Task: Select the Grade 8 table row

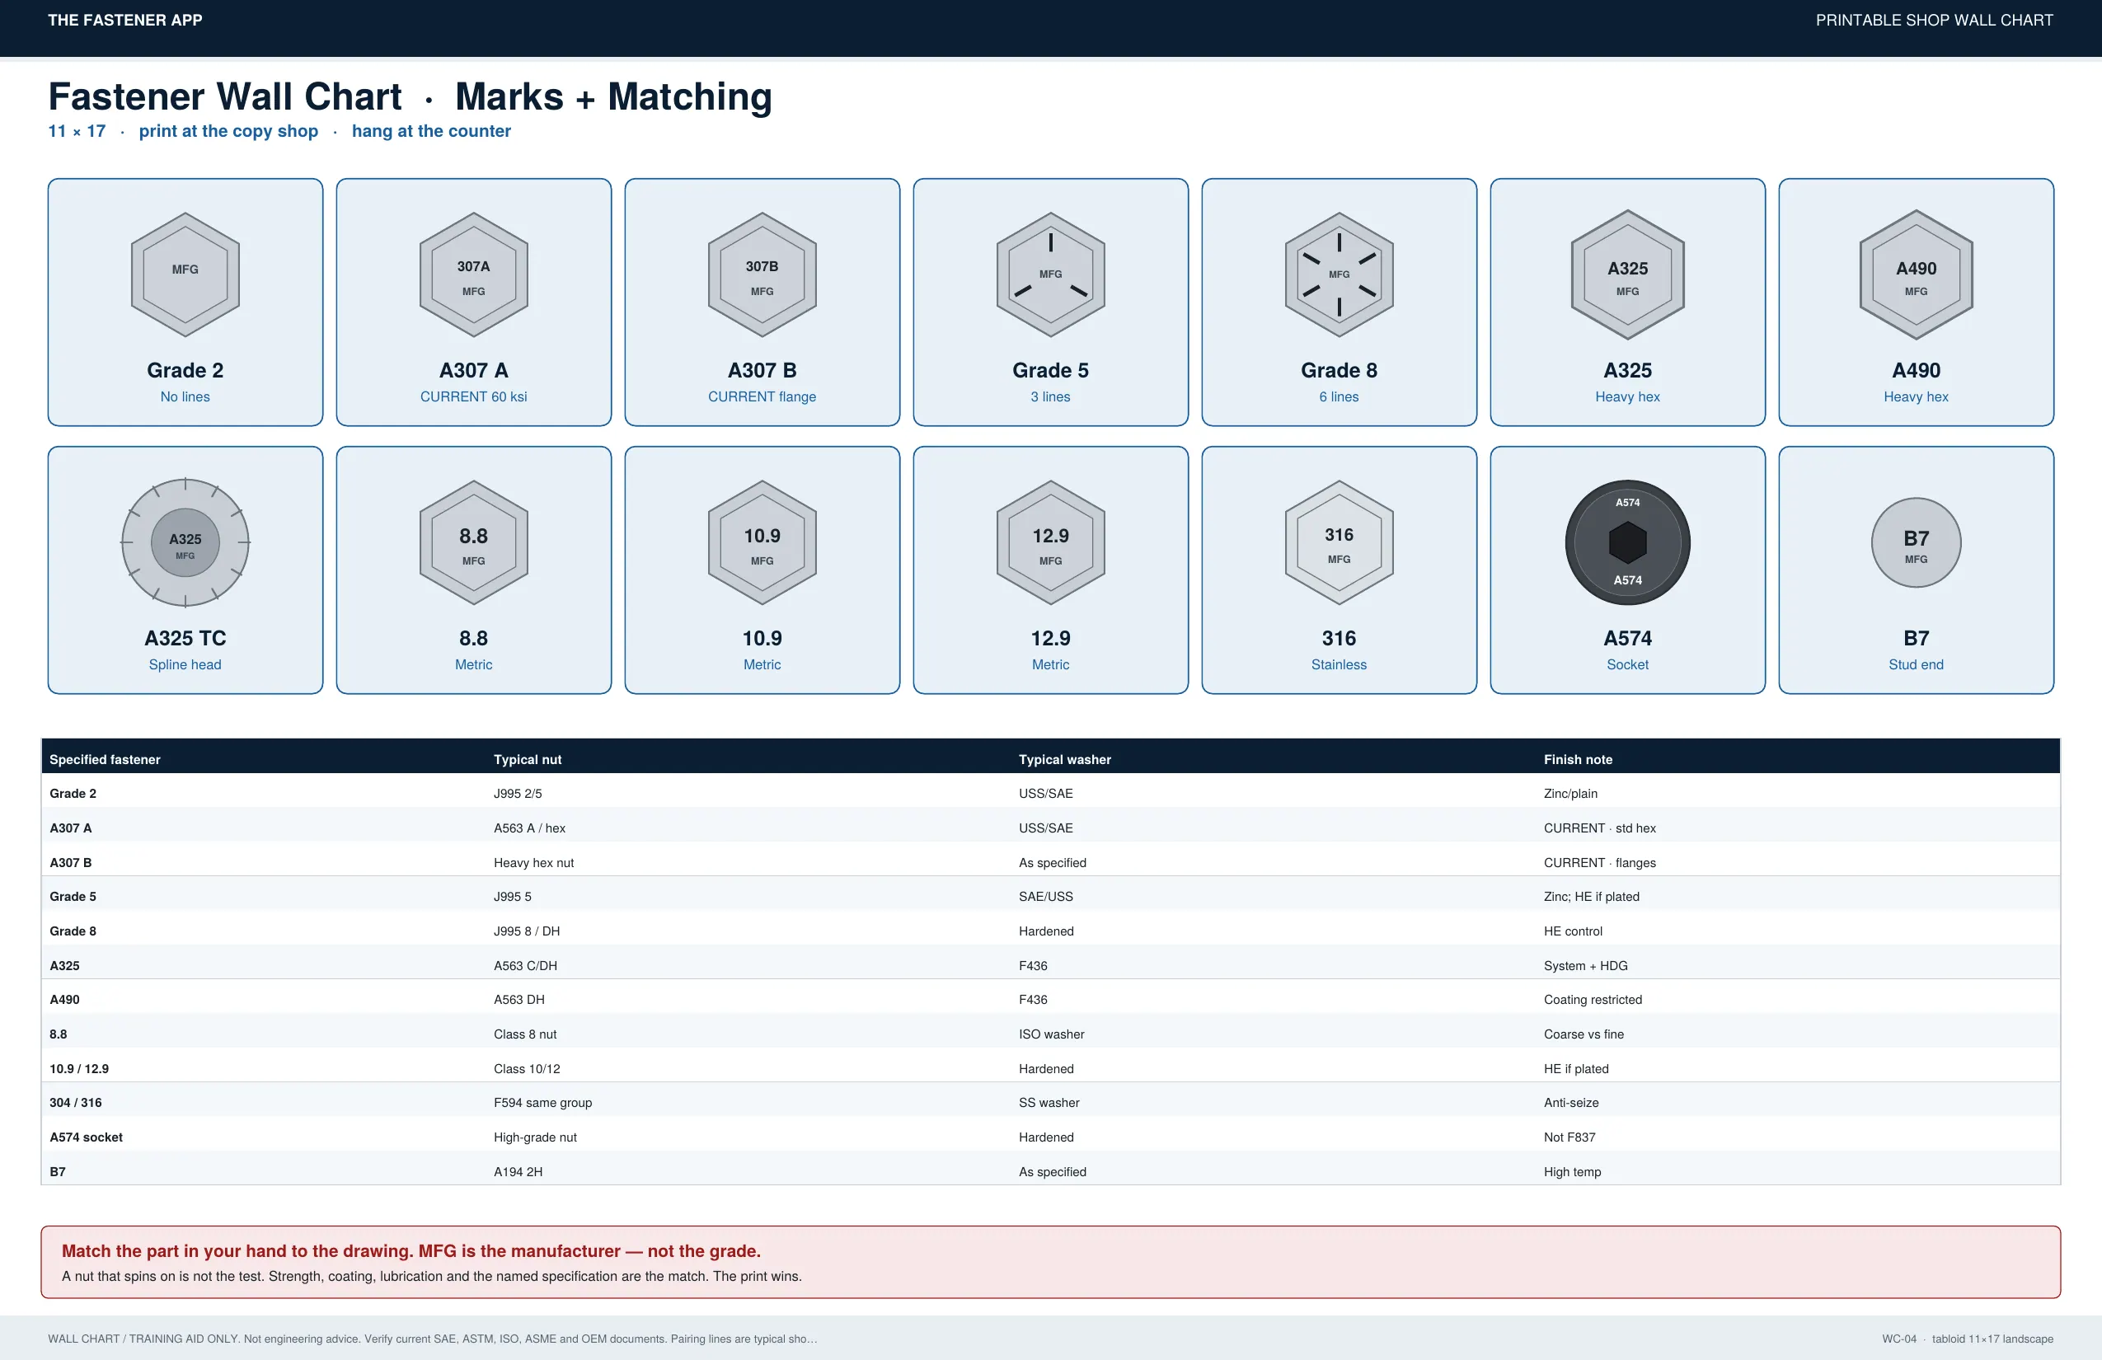Action: pyautogui.click(x=1050, y=931)
